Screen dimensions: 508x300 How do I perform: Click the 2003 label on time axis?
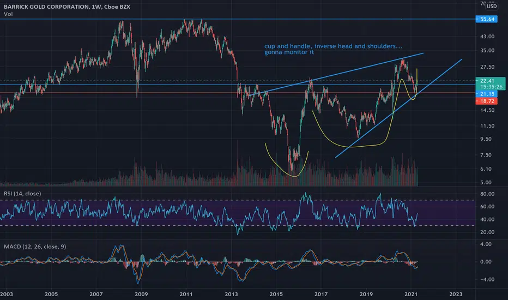[x=7, y=294]
